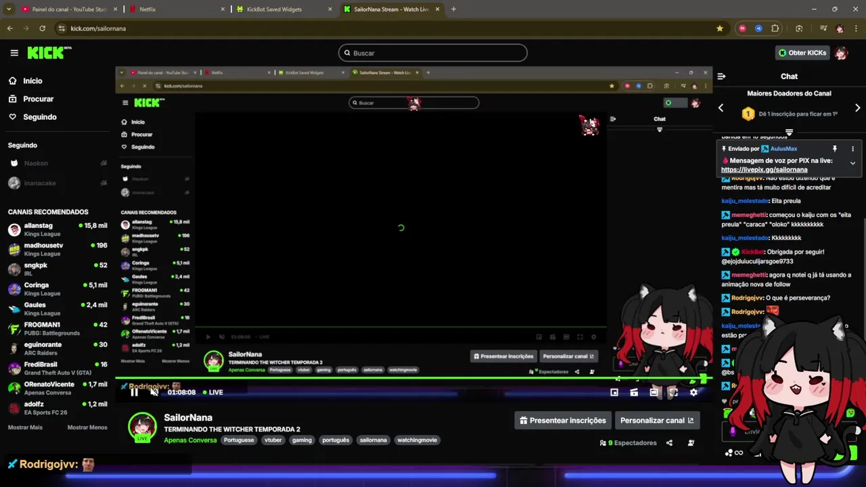Open Chrome three-dot menu
This screenshot has width=866, height=487.
click(856, 28)
